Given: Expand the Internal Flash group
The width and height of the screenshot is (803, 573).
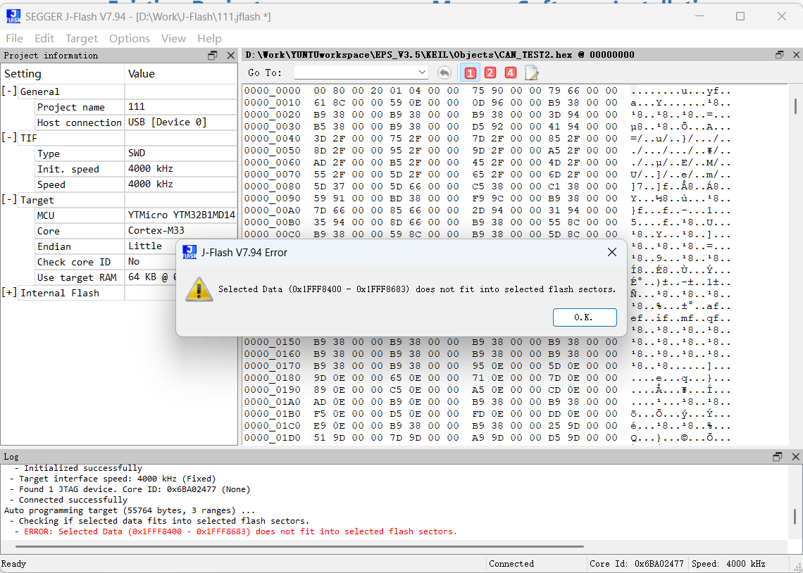Looking at the screenshot, I should click(x=9, y=293).
